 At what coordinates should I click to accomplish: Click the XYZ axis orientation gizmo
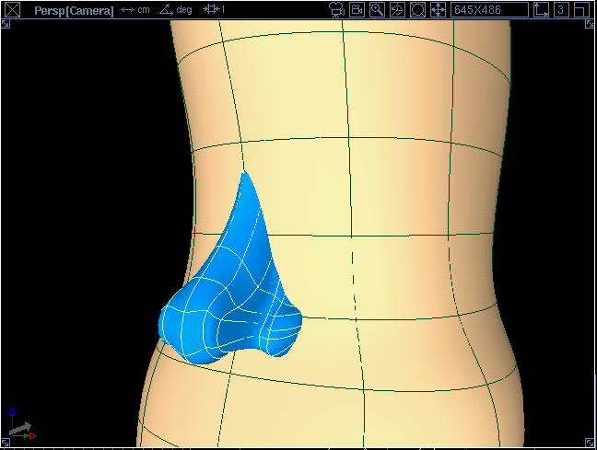pos(22,423)
